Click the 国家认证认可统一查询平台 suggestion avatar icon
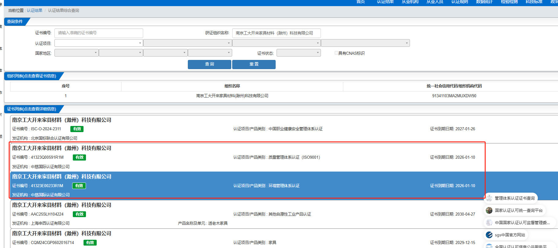The image size is (558, 248). coord(489,210)
